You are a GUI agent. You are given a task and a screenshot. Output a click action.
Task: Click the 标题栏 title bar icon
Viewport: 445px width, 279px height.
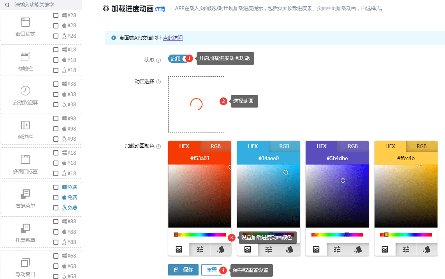(x=25, y=57)
